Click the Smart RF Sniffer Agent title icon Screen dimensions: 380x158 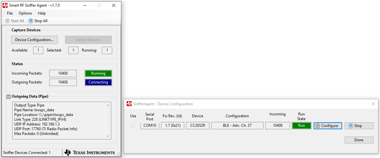5,5
